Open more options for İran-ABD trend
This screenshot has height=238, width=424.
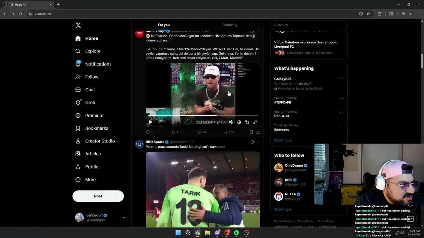point(342,112)
